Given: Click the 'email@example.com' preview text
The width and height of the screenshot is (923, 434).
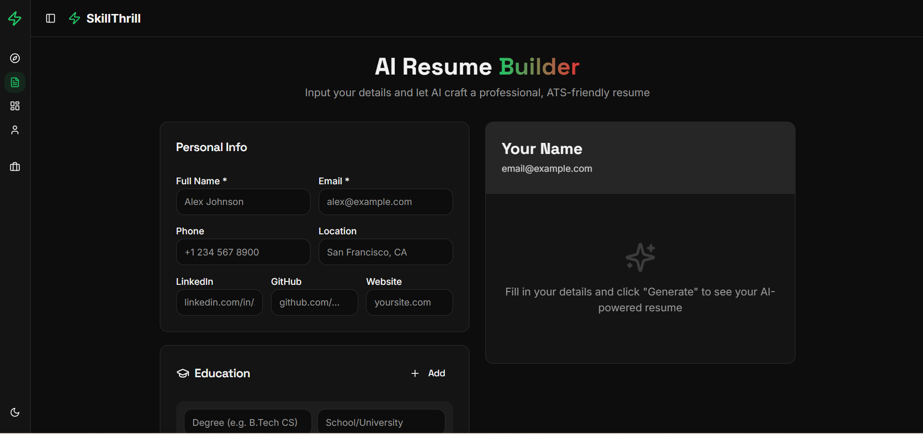Looking at the screenshot, I should 547,169.
